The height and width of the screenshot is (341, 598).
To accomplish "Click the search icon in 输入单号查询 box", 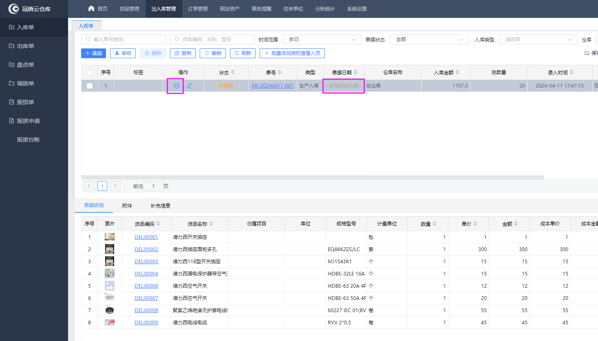I will [88, 39].
